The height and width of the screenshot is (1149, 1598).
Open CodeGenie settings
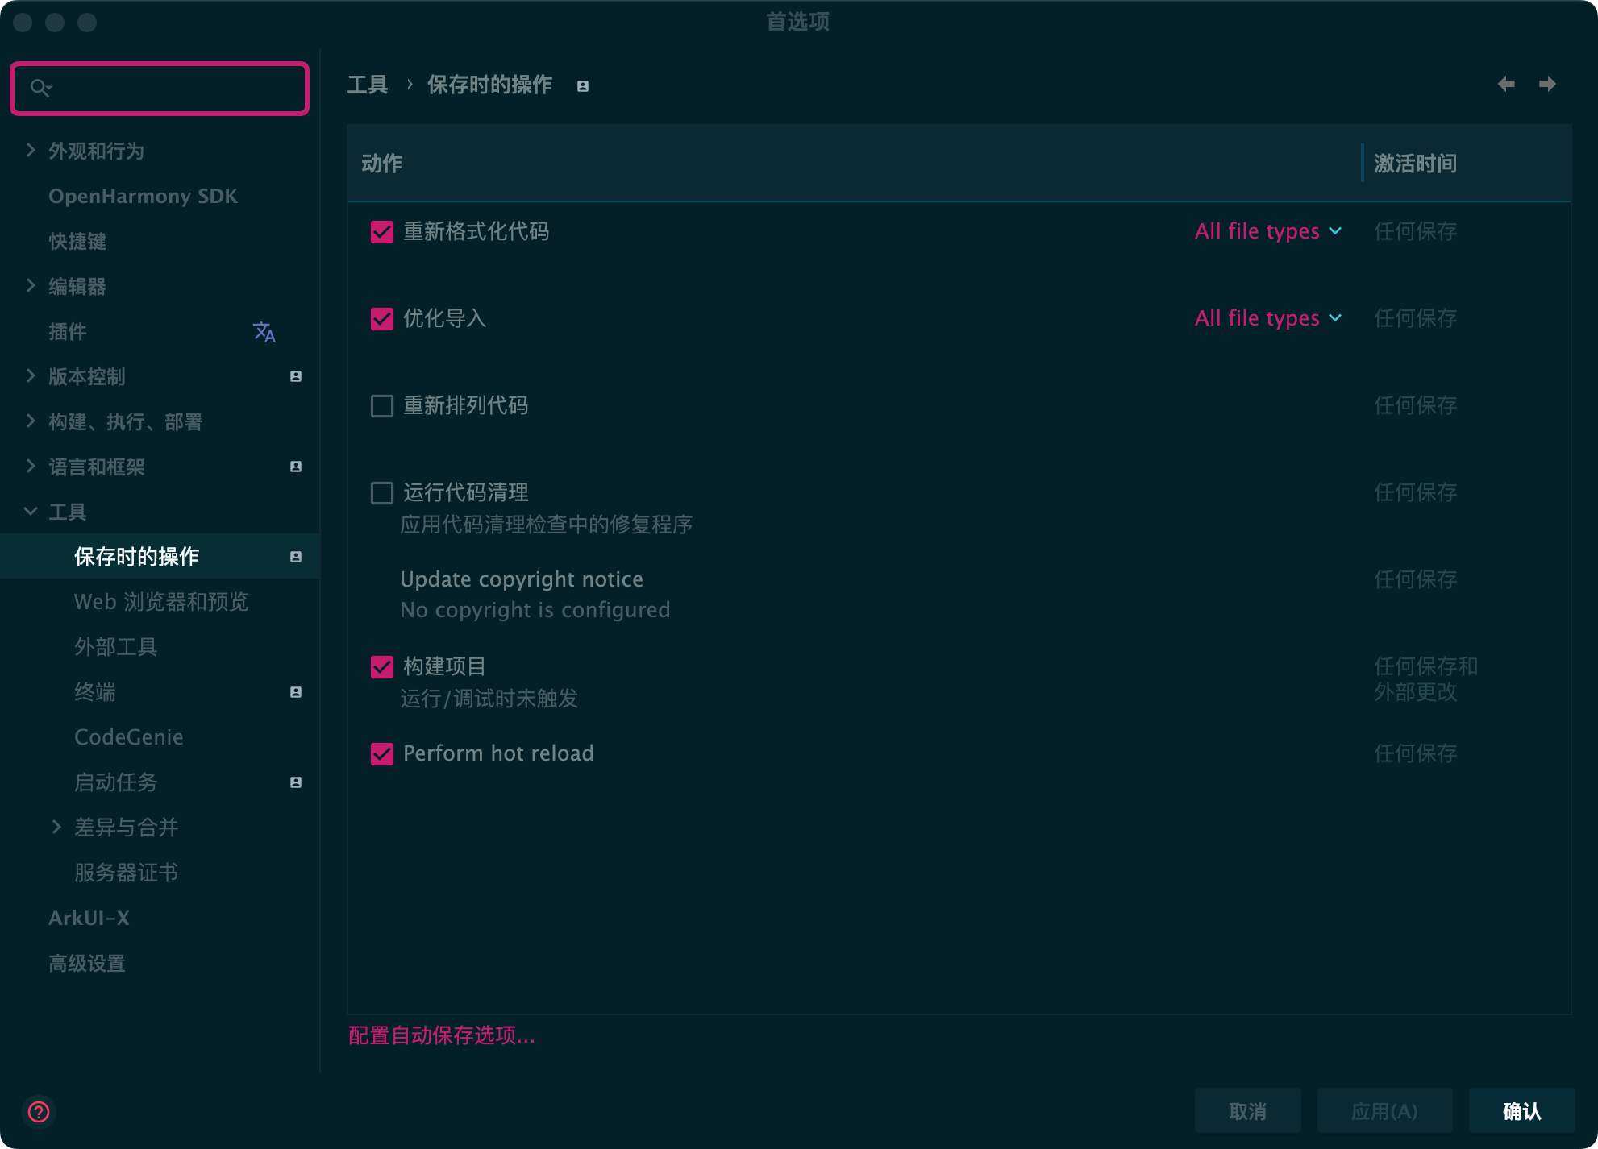tap(129, 737)
